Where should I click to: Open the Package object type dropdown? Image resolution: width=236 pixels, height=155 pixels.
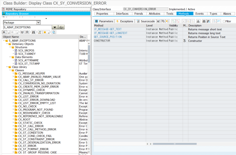point(38,23)
